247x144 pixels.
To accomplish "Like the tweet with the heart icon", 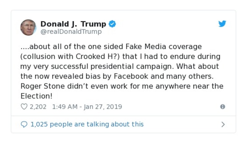I will point(24,107).
